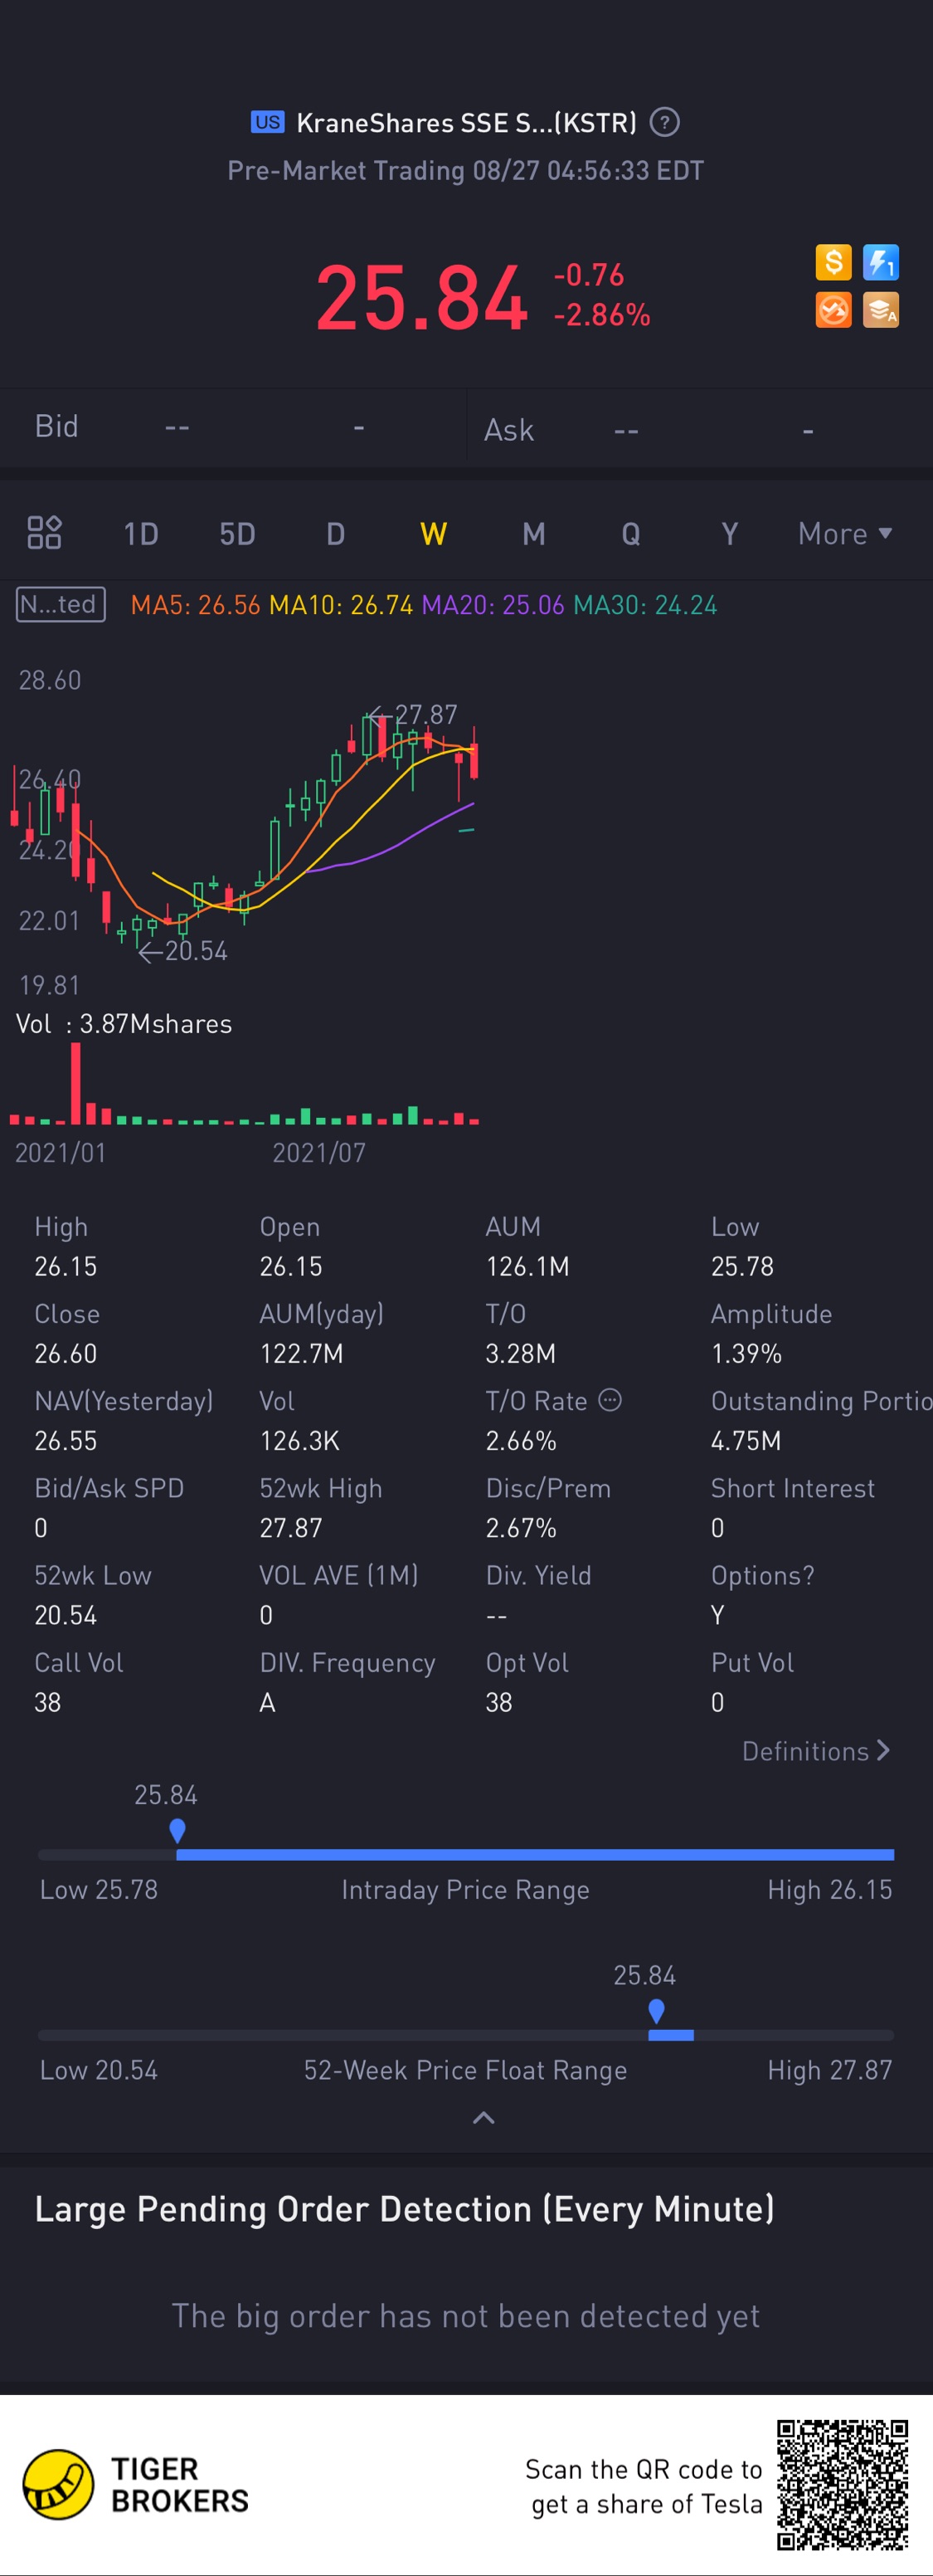Collapse the quote details with up chevron
The image size is (933, 2576).
pyautogui.click(x=484, y=2117)
